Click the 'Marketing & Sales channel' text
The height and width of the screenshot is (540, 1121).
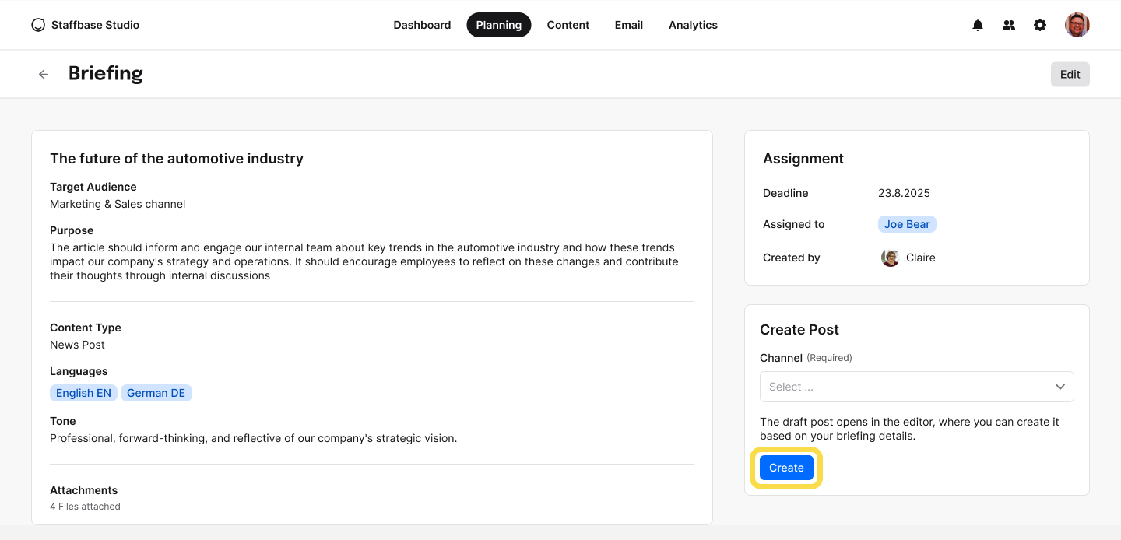118,204
